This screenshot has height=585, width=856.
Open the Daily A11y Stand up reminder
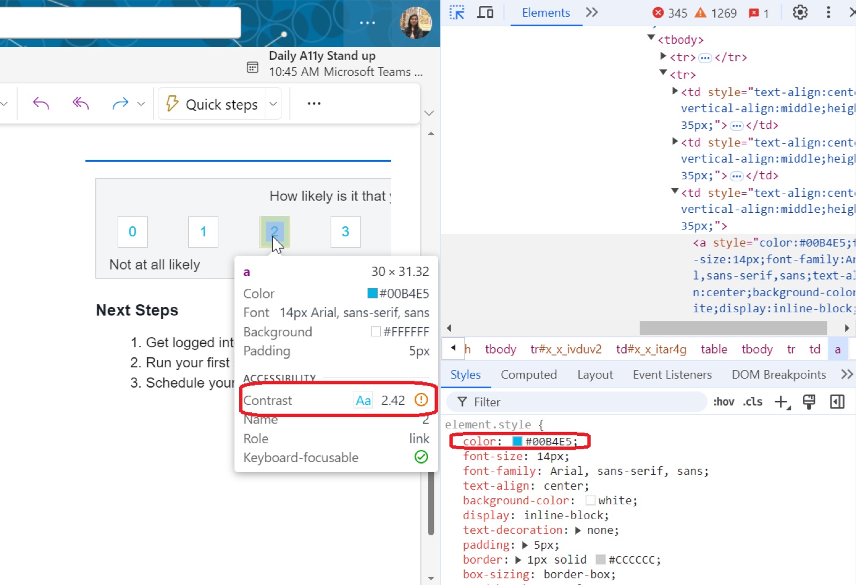coord(334,64)
